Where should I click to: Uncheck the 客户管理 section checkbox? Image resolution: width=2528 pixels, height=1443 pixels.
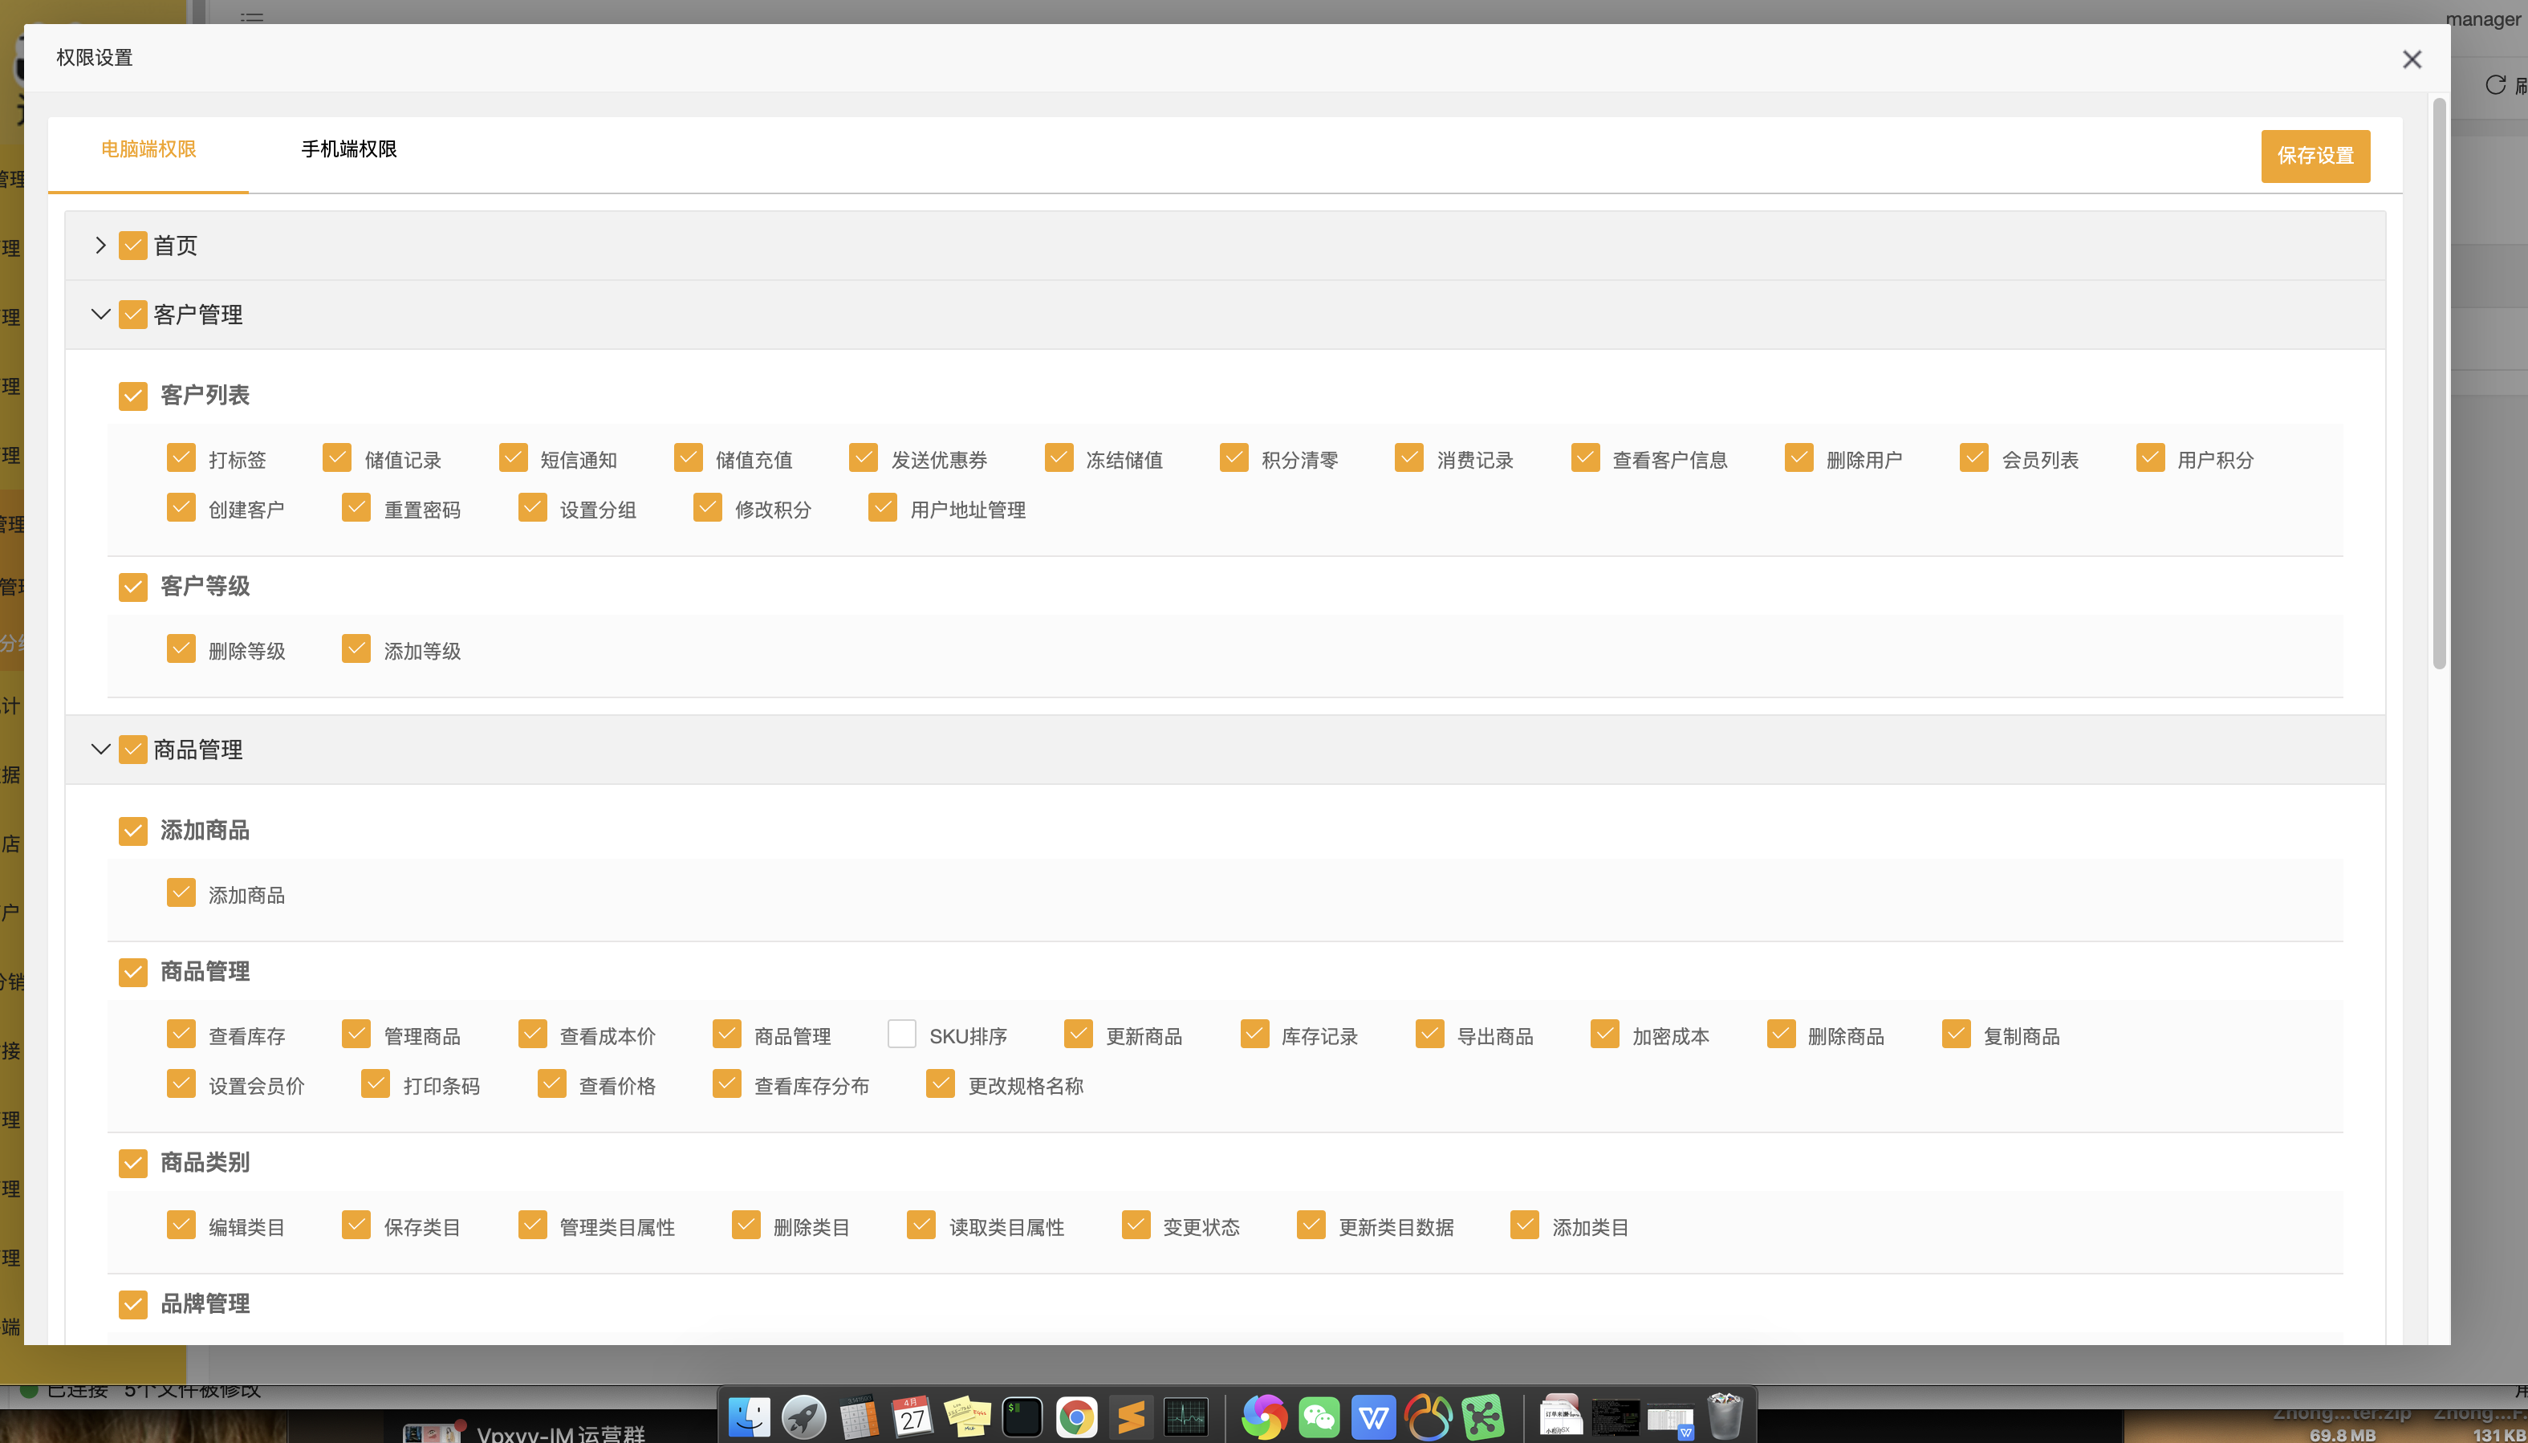[x=132, y=314]
